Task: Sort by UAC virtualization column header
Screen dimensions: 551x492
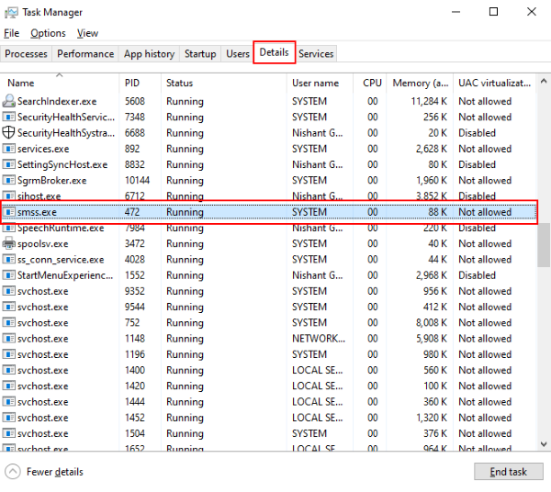Action: (494, 83)
